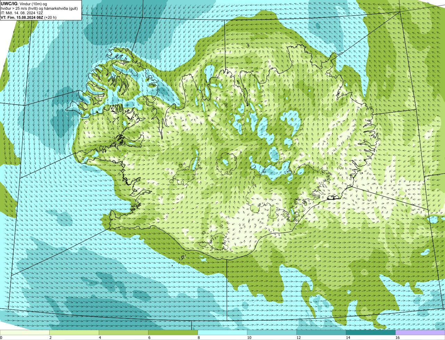The width and height of the screenshot is (445, 340).
Task: Click the 6–8 m/s olive green legend swatch
Action: [x=173, y=333]
